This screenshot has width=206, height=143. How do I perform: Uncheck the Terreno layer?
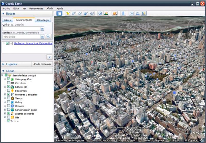(x=8, y=121)
